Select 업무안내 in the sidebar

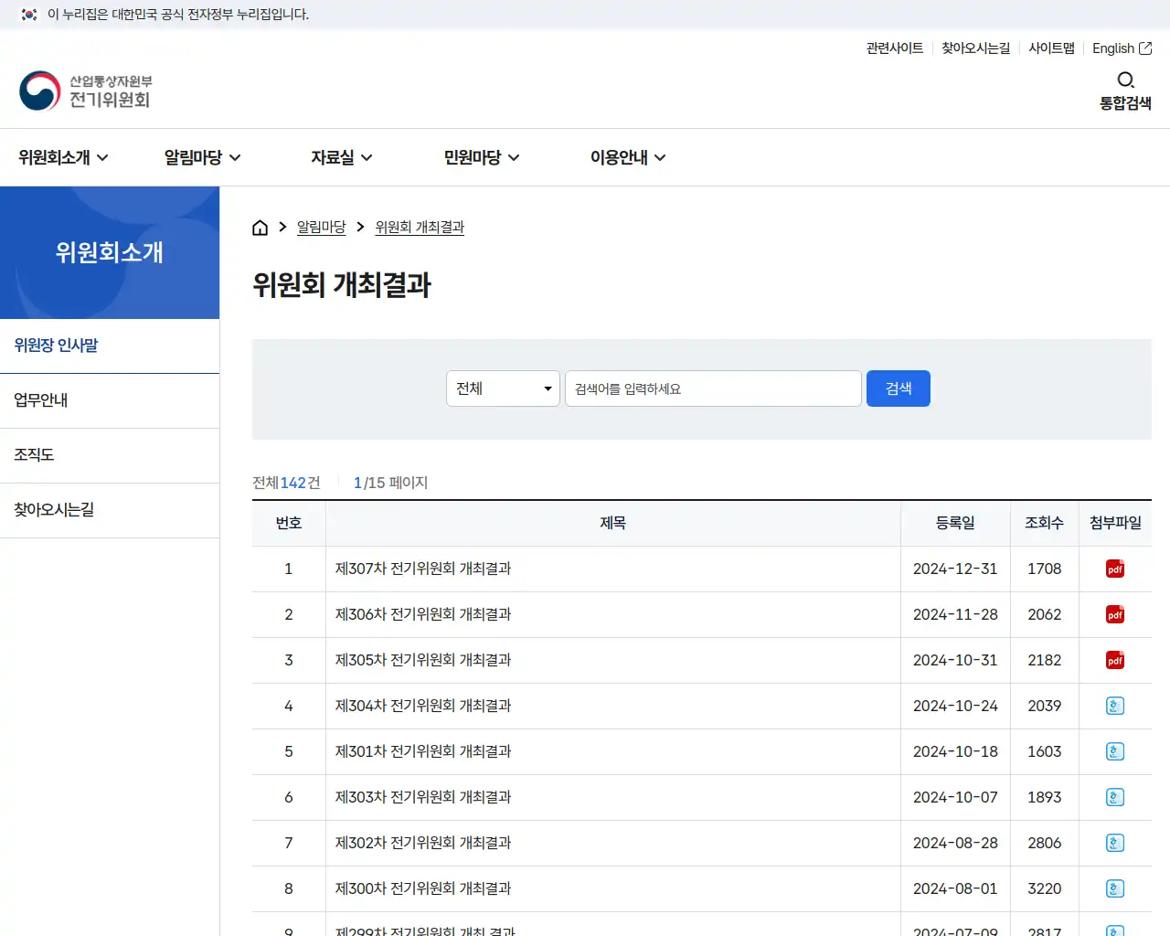[110, 400]
